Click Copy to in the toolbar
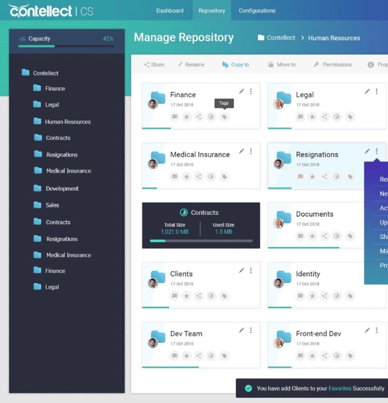The image size is (388, 403). coord(236,65)
